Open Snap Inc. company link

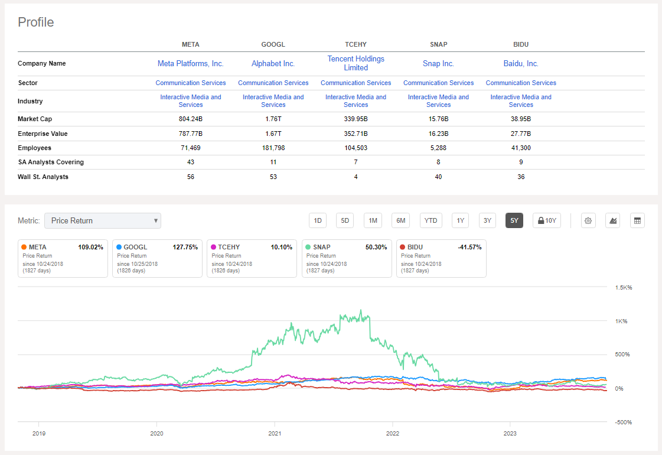(438, 63)
